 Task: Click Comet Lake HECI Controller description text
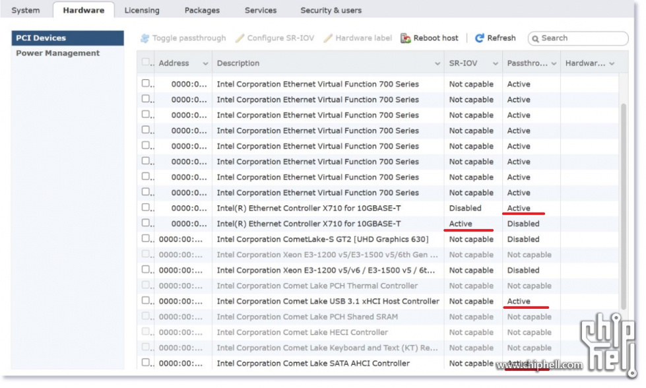point(302,333)
